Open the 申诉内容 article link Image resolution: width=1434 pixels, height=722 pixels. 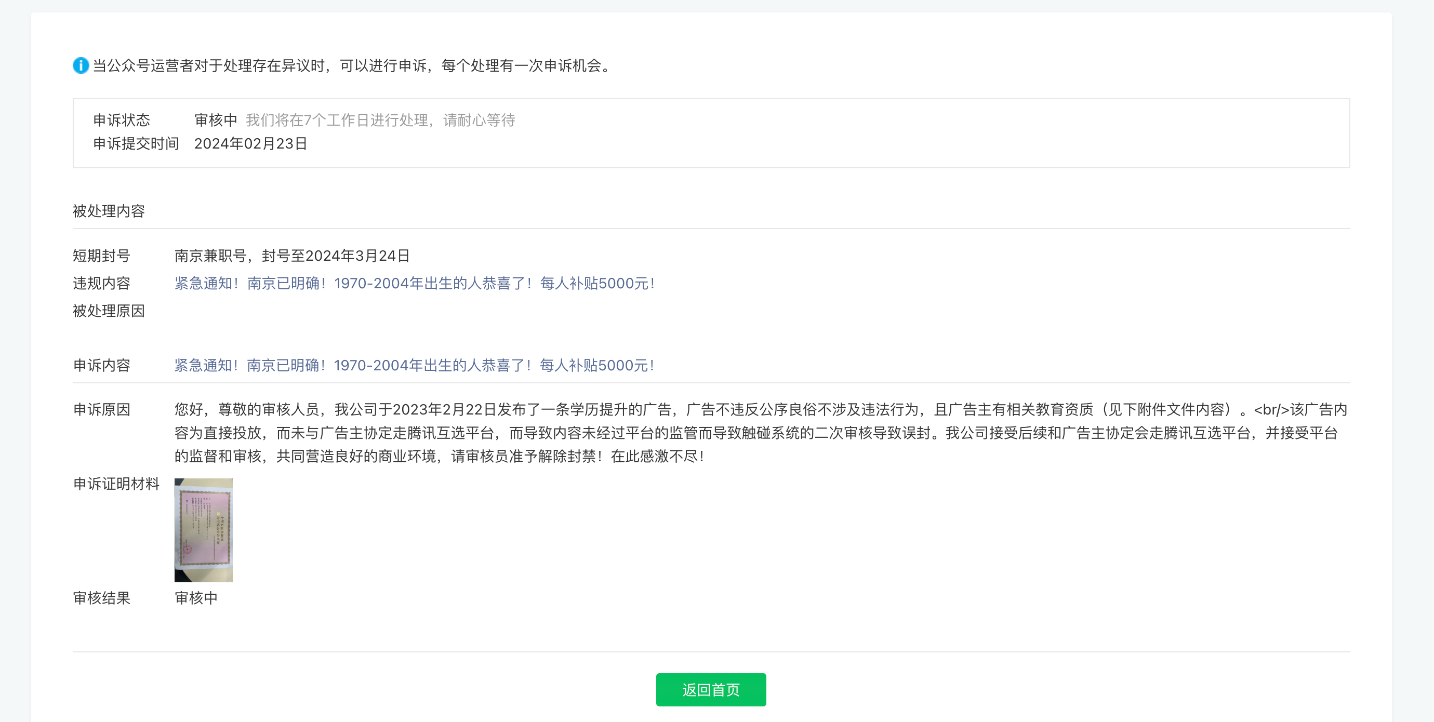414,365
